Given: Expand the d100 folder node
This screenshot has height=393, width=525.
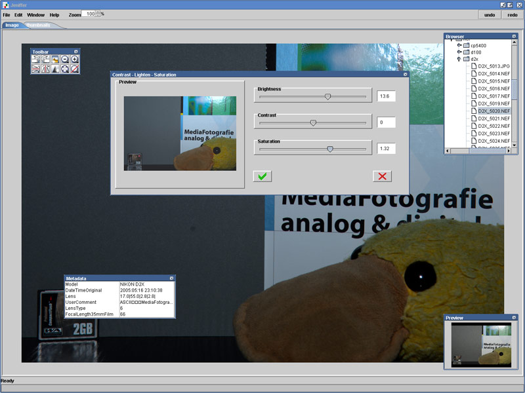Looking at the screenshot, I should tap(459, 52).
